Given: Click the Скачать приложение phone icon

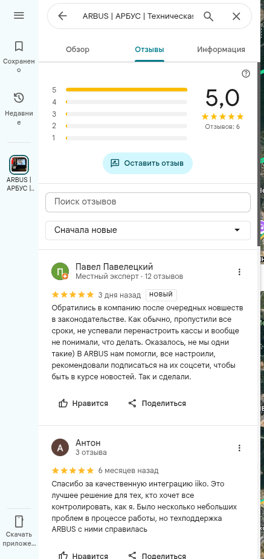Looking at the screenshot, I should tap(19, 521).
